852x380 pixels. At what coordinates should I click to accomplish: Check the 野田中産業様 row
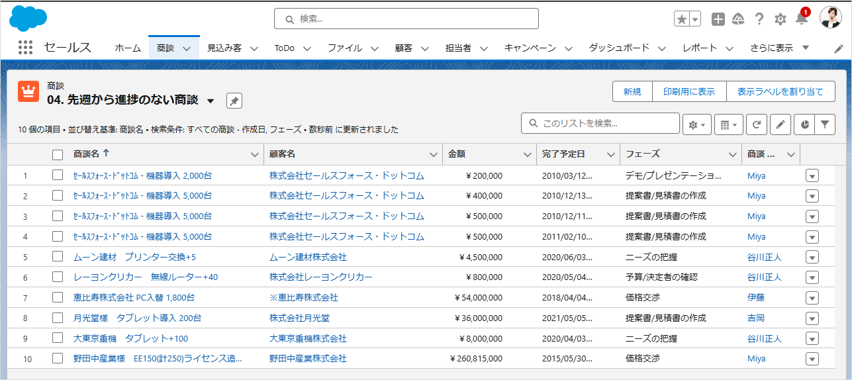click(58, 358)
